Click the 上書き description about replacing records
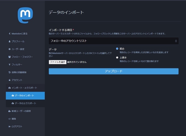 [139, 61]
